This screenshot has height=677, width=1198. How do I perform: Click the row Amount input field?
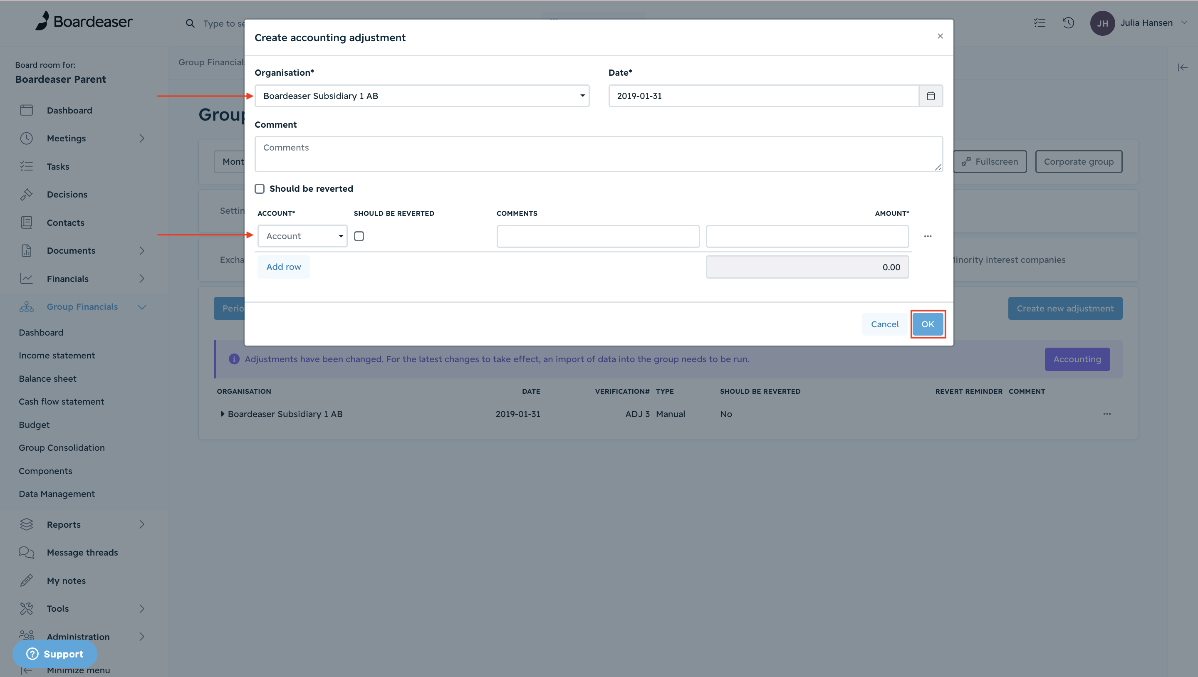pyautogui.click(x=807, y=236)
